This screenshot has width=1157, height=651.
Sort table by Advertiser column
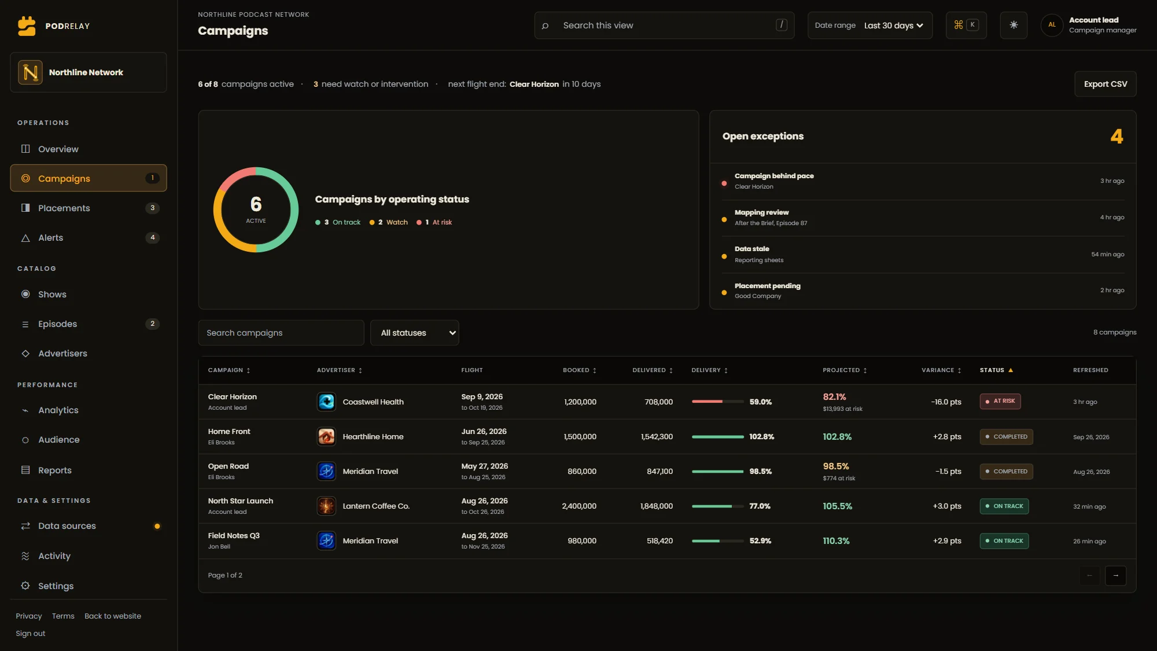339,370
